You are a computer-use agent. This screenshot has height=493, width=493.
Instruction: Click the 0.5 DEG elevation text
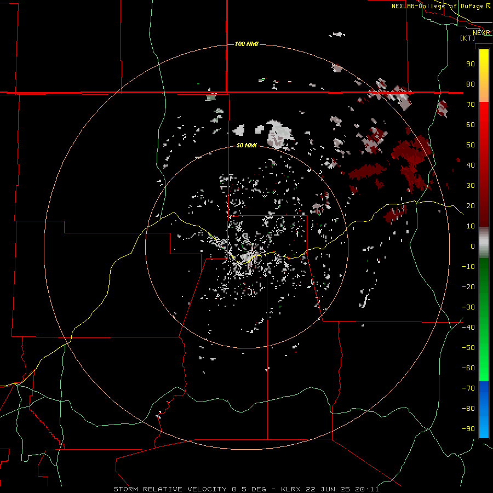(x=249, y=489)
